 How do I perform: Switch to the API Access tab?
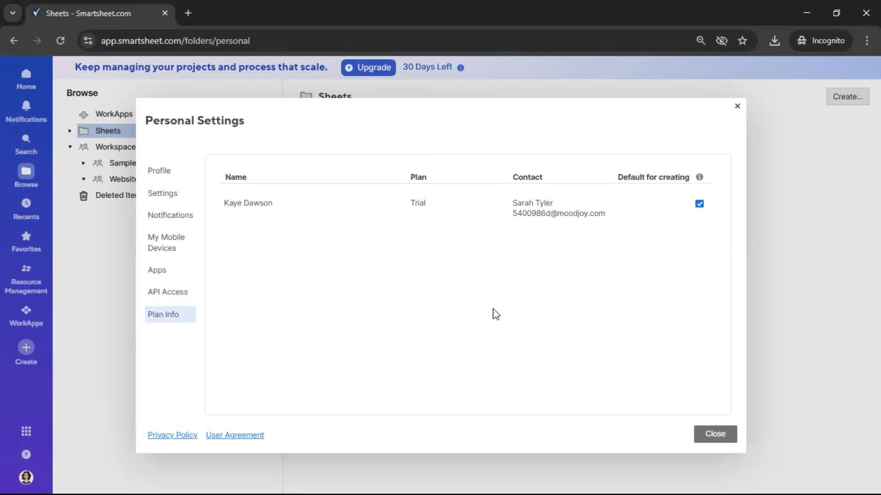(x=168, y=291)
